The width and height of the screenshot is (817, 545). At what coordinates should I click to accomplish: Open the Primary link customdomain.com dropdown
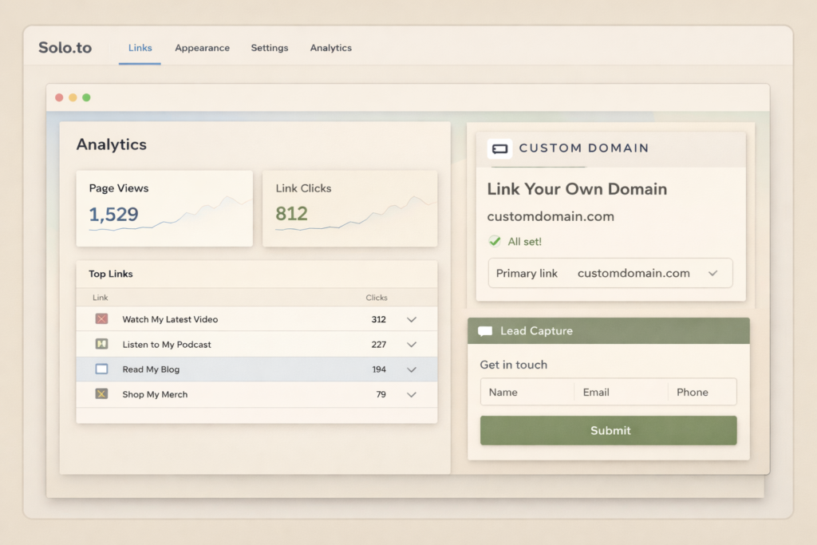click(714, 273)
